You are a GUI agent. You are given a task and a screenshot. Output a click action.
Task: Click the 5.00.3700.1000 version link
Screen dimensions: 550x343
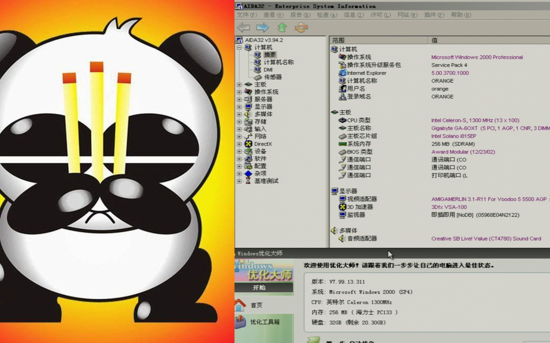[450, 73]
